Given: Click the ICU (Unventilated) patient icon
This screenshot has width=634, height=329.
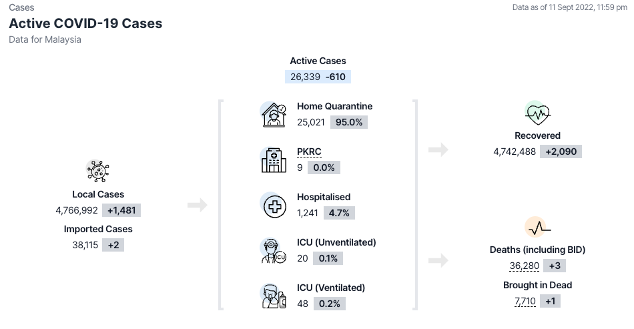Looking at the screenshot, I should pyautogui.click(x=273, y=251).
